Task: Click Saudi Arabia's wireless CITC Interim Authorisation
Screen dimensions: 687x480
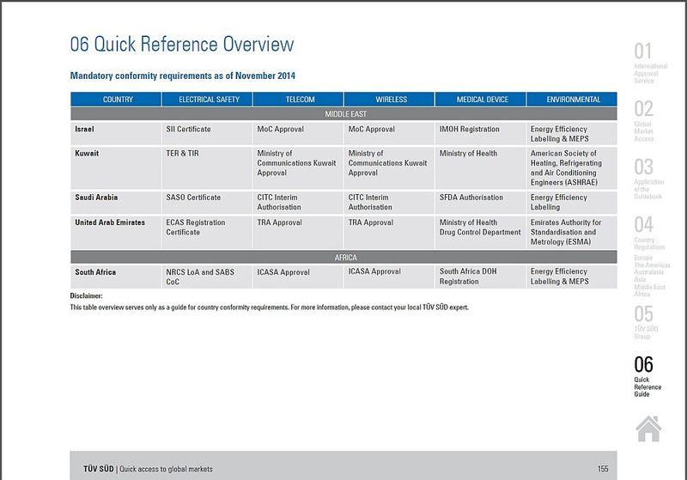Action: pyautogui.click(x=390, y=203)
